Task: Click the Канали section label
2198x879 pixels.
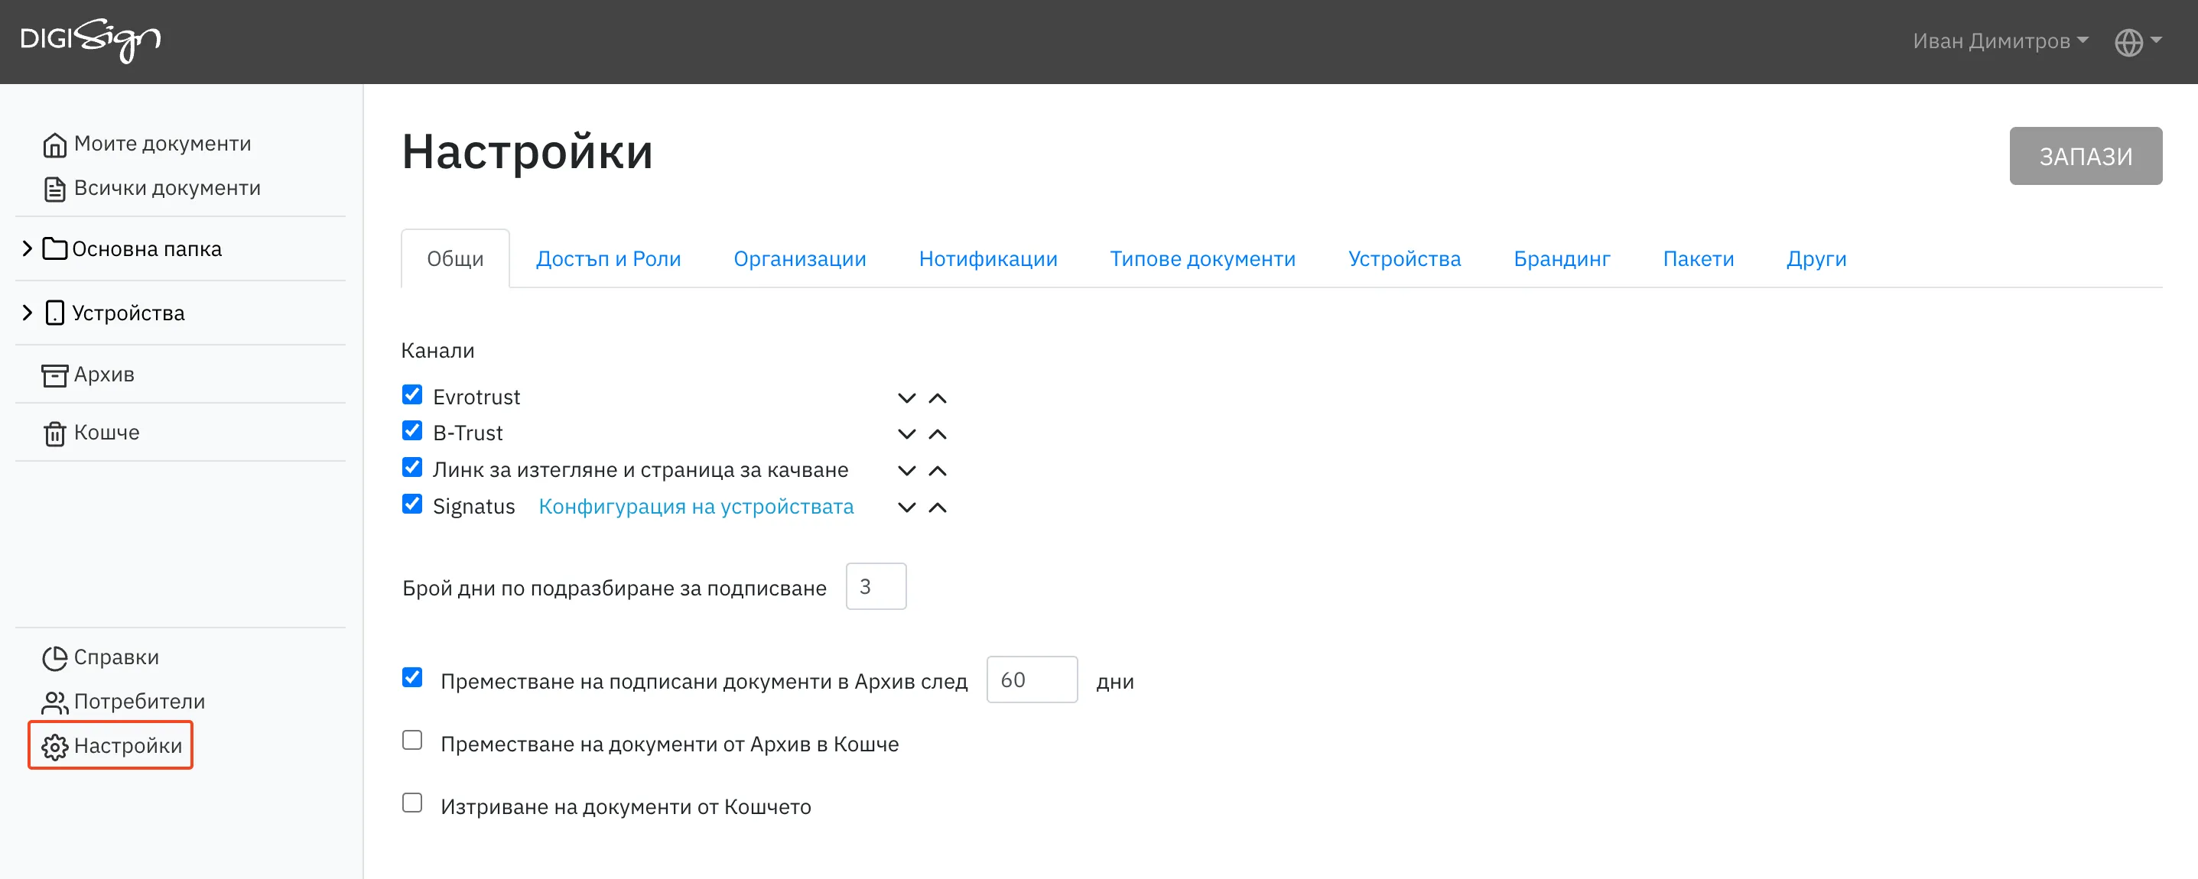Action: pyautogui.click(x=437, y=350)
